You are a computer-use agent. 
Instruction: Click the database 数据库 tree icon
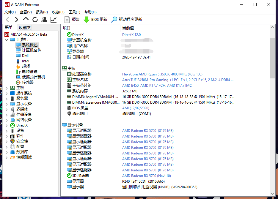click(12, 152)
